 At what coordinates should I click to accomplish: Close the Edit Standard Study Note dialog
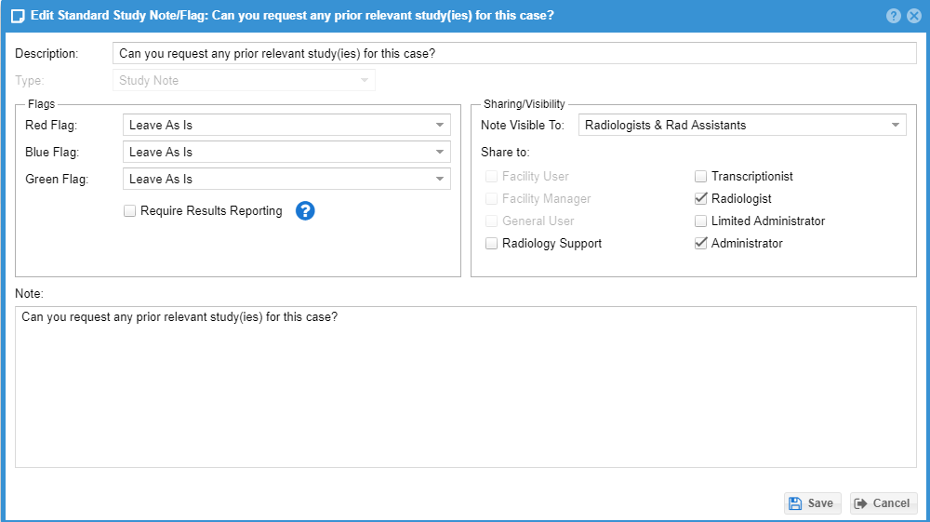(914, 16)
